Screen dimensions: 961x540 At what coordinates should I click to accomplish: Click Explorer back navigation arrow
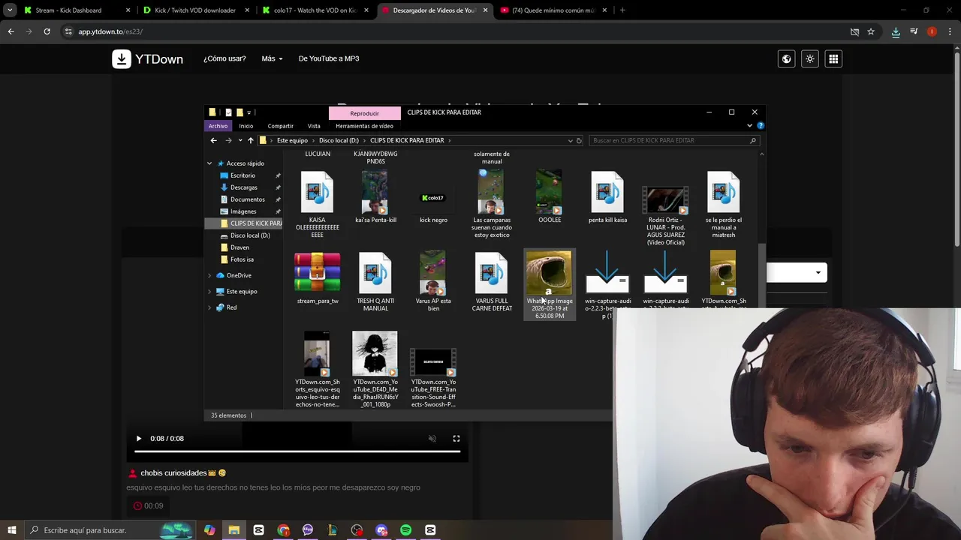click(x=213, y=140)
